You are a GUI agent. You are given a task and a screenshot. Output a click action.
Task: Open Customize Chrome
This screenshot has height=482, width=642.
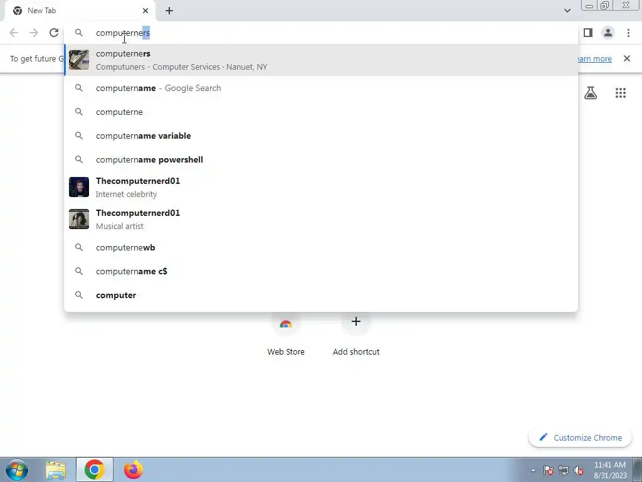pos(581,437)
